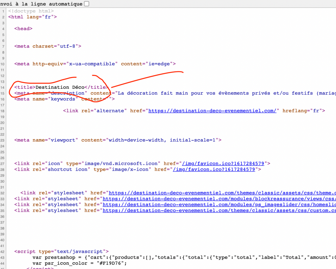Open the favicon.ico link on the rel="icon" line
This screenshot has height=269, width=336.
[x=223, y=163]
